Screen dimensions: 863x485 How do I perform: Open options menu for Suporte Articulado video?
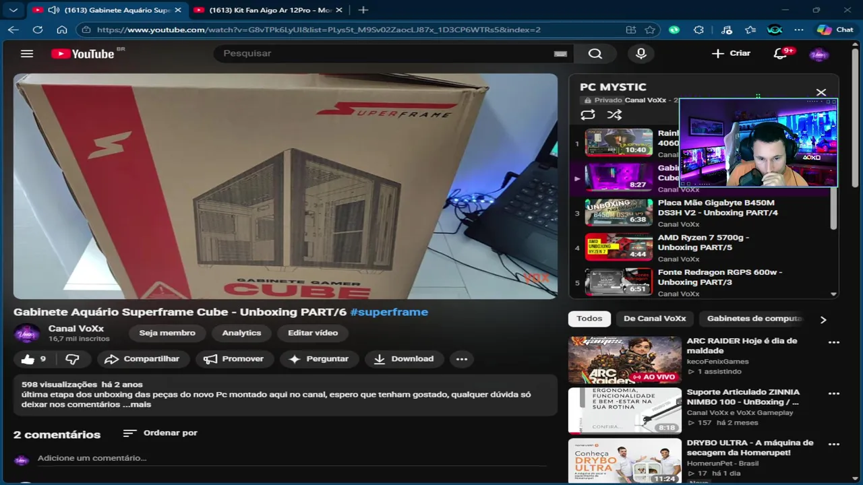pyautogui.click(x=834, y=393)
